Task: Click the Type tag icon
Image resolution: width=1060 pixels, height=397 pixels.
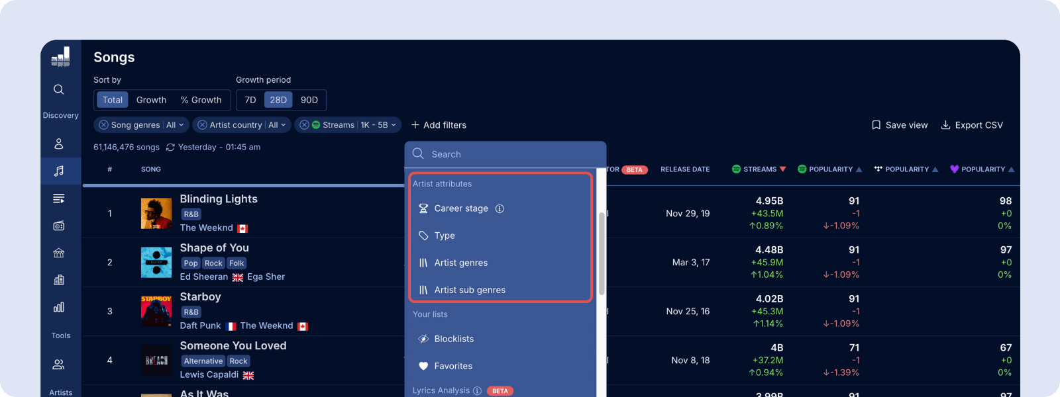Action: tap(423, 236)
